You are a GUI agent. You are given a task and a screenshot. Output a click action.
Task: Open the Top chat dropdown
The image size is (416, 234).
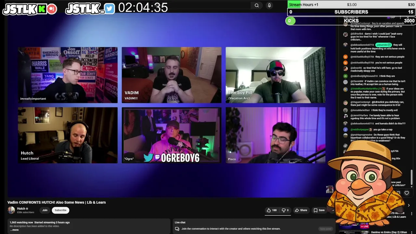(x=350, y=18)
